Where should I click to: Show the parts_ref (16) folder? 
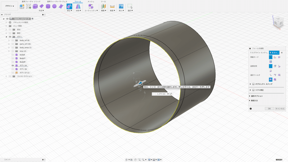click(x=13, y=44)
